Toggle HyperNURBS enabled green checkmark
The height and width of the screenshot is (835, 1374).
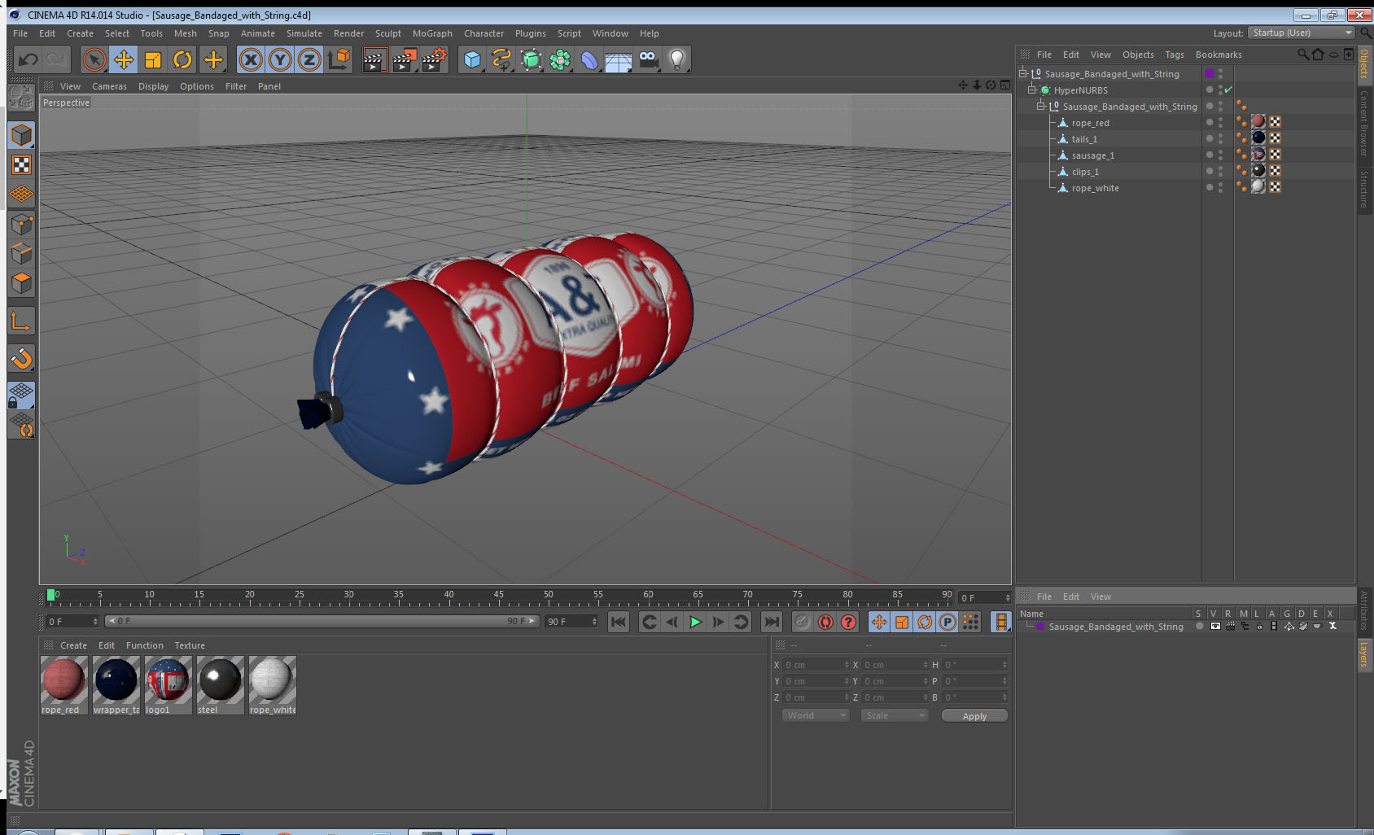tap(1228, 90)
